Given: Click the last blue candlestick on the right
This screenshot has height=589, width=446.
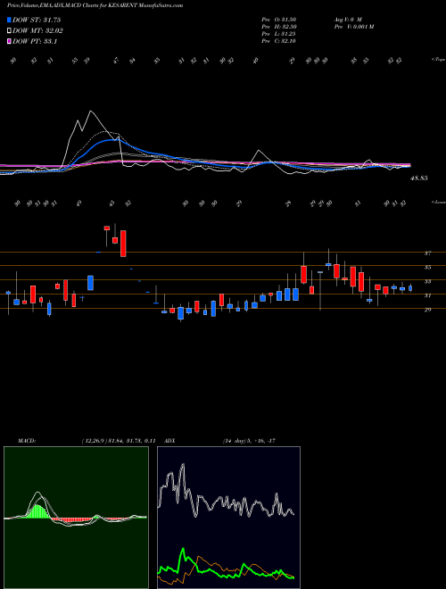Looking at the screenshot, I should (x=410, y=288).
